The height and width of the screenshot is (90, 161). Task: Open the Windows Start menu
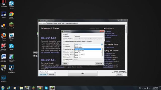click(3, 88)
